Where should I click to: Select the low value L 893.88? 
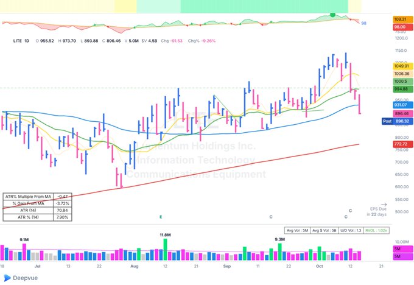89,41
